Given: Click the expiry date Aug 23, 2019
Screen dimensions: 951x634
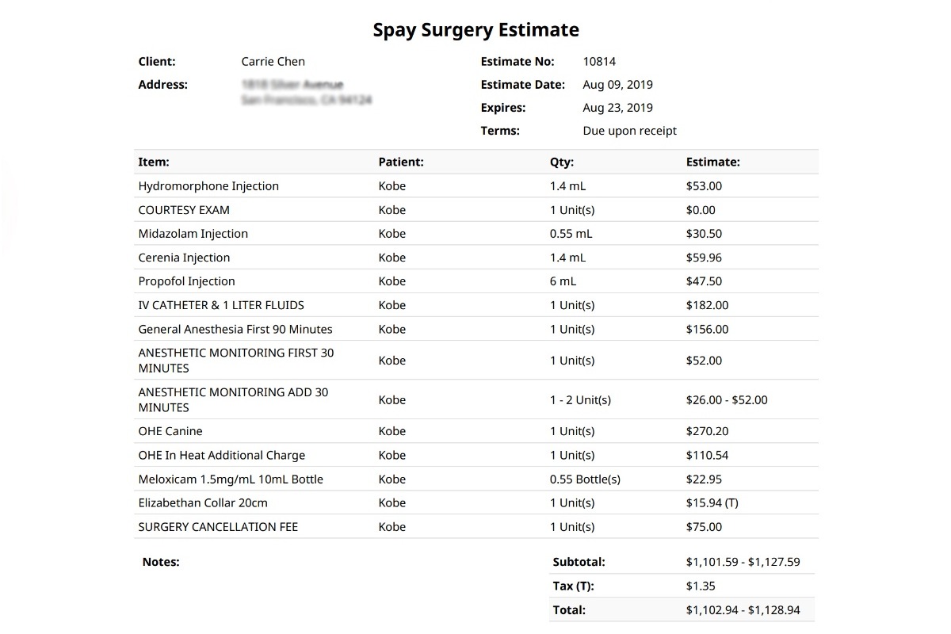Looking at the screenshot, I should pyautogui.click(x=617, y=108).
